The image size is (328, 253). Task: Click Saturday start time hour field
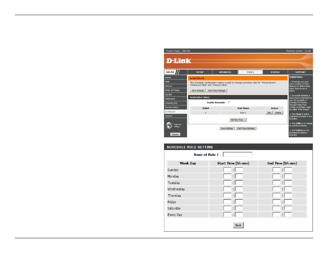(227, 208)
